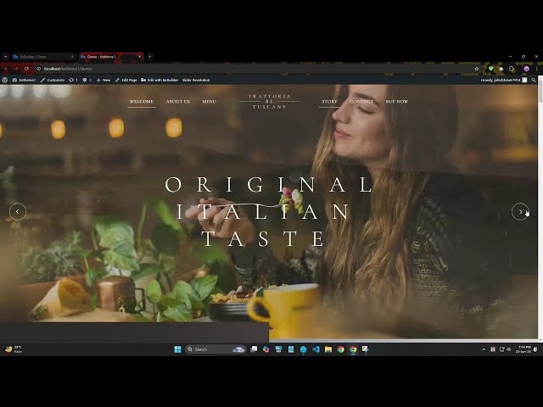The width and height of the screenshot is (543, 407).
Task: Click New in the admin bar
Action: (x=104, y=80)
